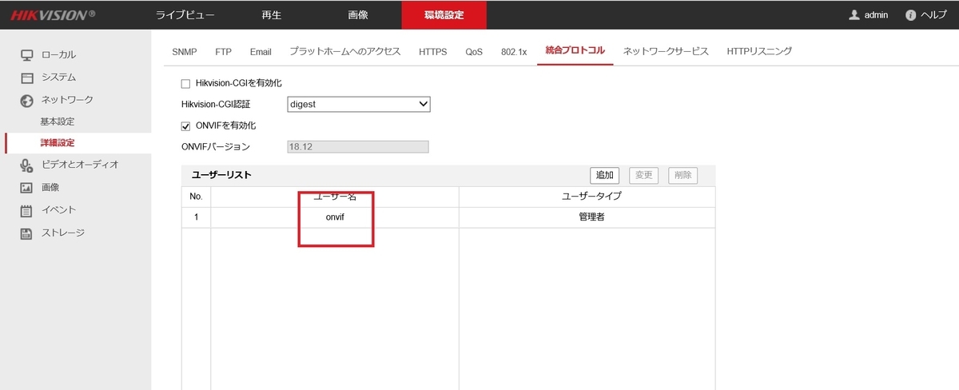Switch to the HTTPリスニング tab

[759, 51]
